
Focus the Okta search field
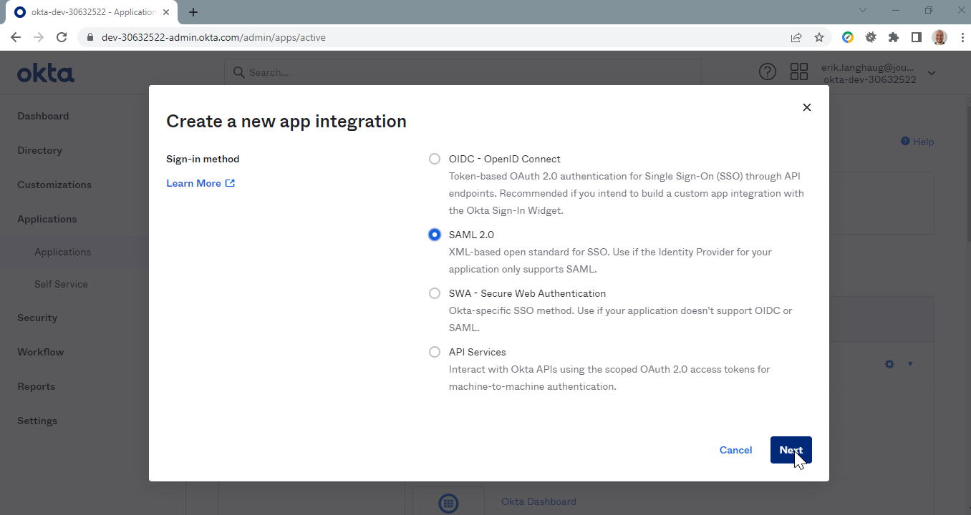click(463, 72)
